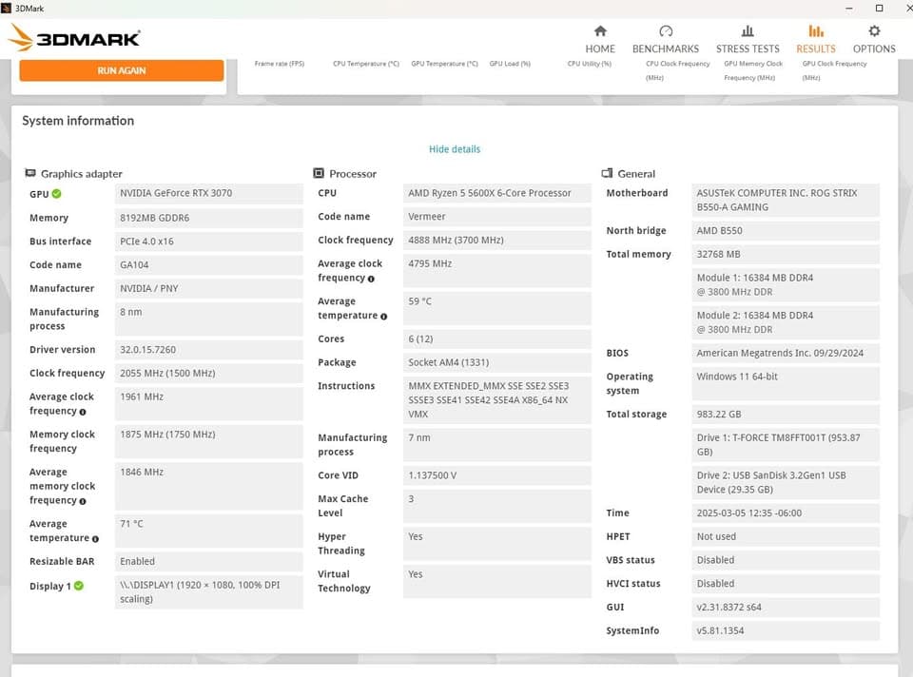The height and width of the screenshot is (677, 913).
Task: Click total memory value 32768 MB
Action: [786, 254]
